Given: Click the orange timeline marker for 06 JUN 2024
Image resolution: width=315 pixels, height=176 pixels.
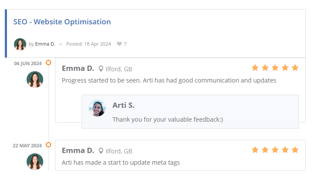Looking at the screenshot, I should pos(48,63).
